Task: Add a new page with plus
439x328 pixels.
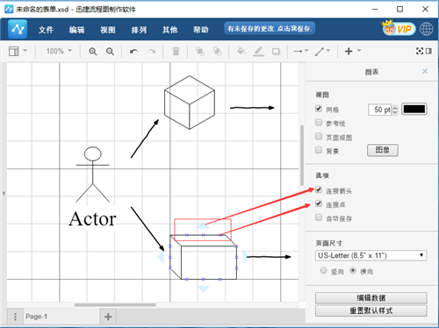Action: coord(108,317)
